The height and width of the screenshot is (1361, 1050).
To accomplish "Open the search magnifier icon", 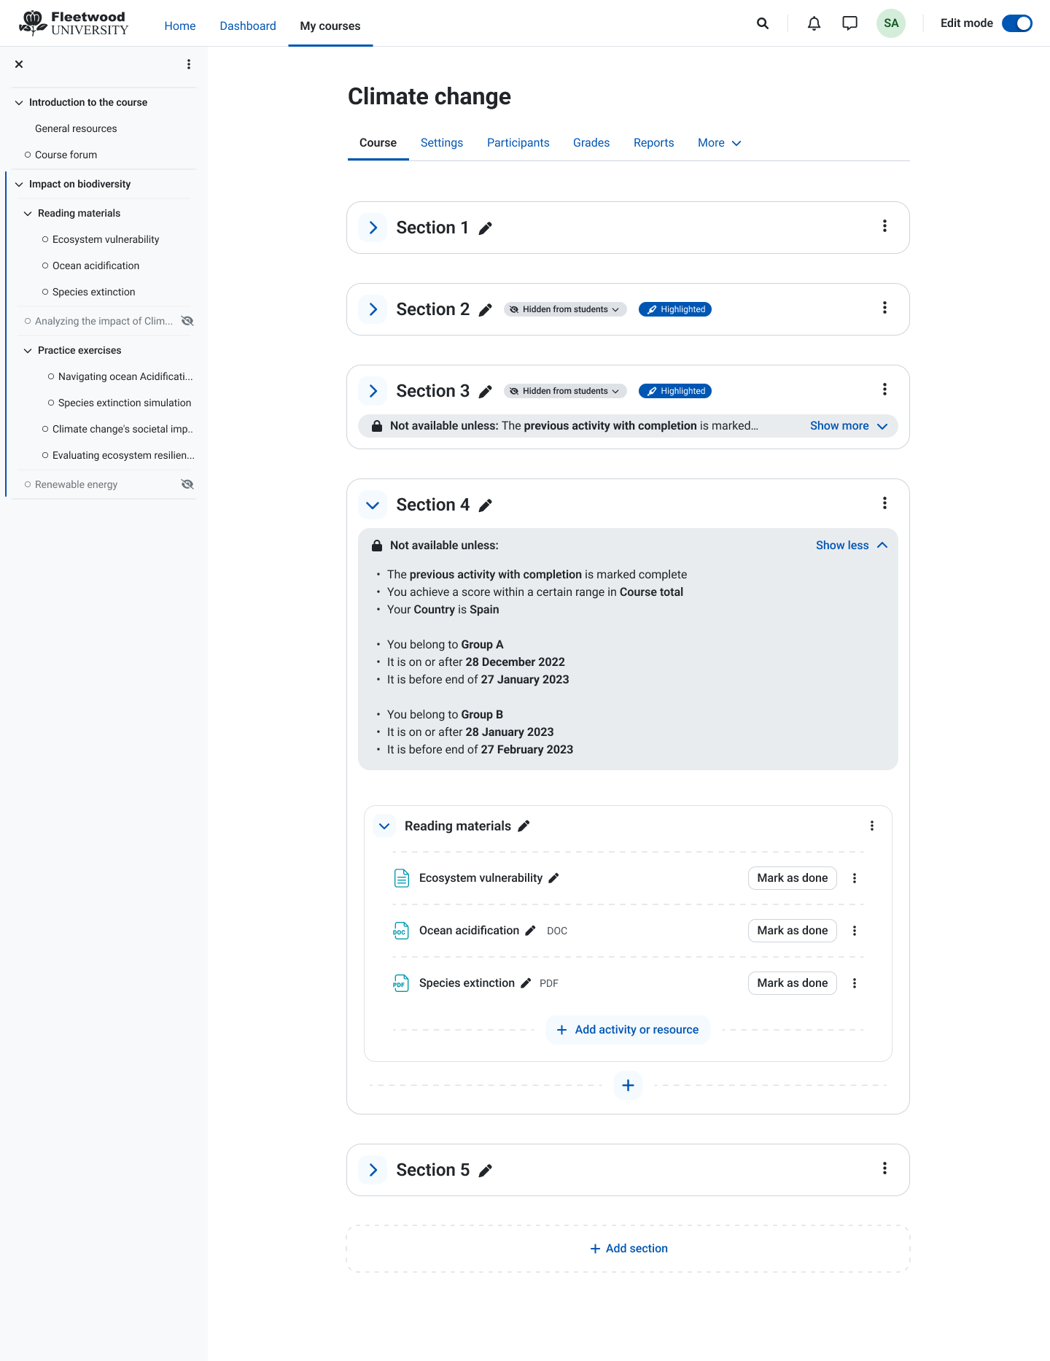I will 763,23.
